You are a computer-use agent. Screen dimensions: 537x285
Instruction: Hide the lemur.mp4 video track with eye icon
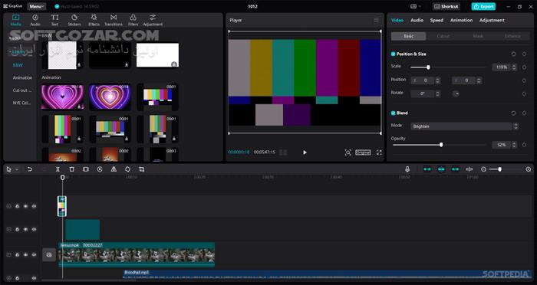25,255
